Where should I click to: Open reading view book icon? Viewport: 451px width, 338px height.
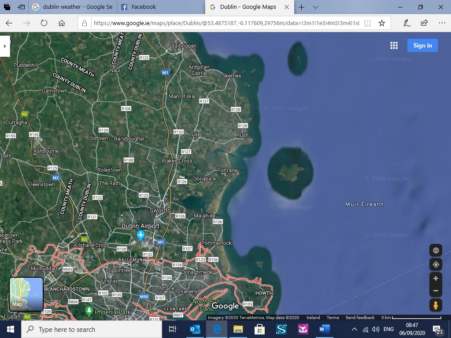[367, 23]
